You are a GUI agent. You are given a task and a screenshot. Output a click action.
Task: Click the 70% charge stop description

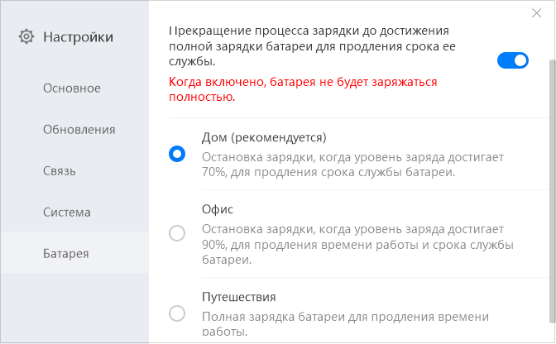click(352, 165)
